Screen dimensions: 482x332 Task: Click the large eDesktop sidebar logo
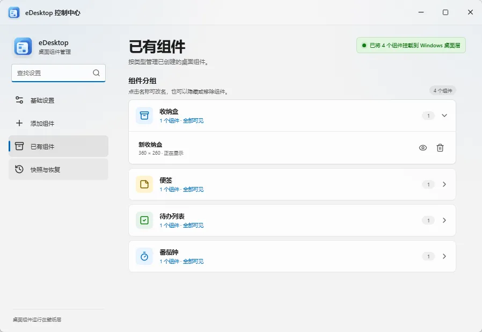pyautogui.click(x=23, y=47)
